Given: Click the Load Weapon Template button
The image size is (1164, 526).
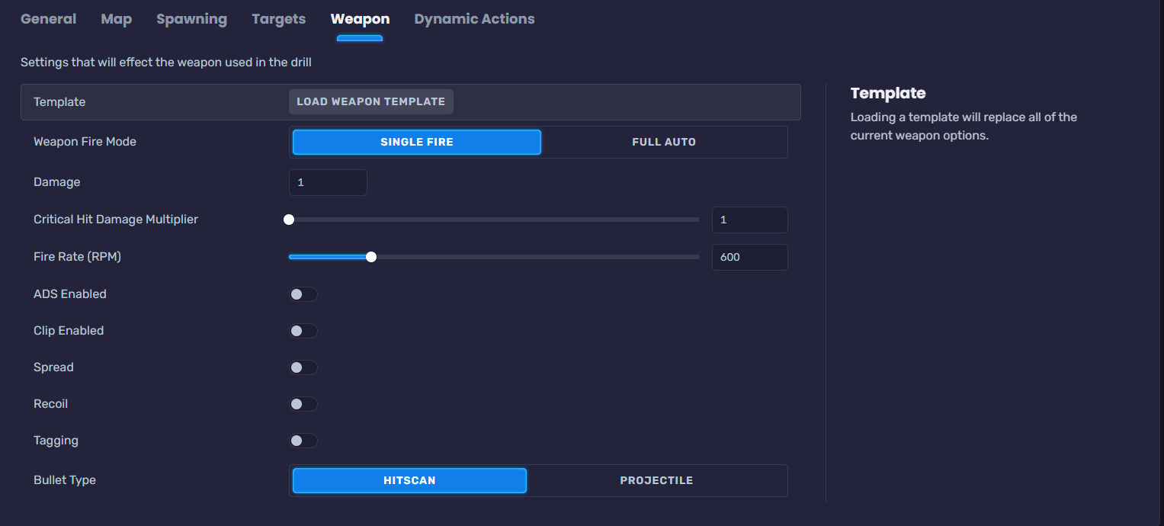Looking at the screenshot, I should 370,101.
